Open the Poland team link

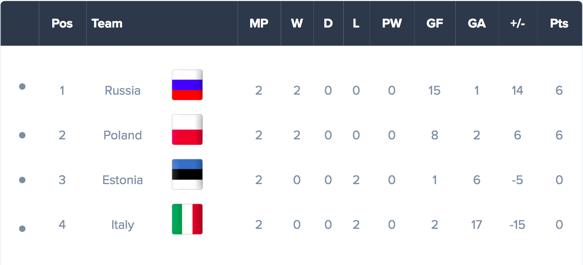tap(122, 135)
